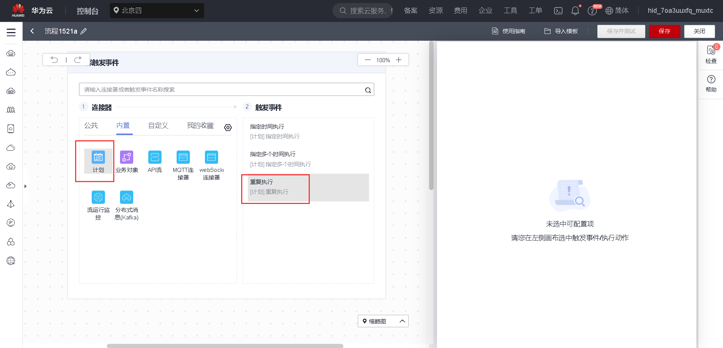The image size is (723, 348).
Task: Switch language via 简体 globe
Action: point(617,11)
